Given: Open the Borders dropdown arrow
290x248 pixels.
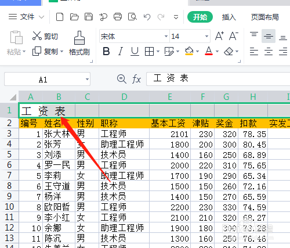Looking at the screenshot, I should pos(158,52).
